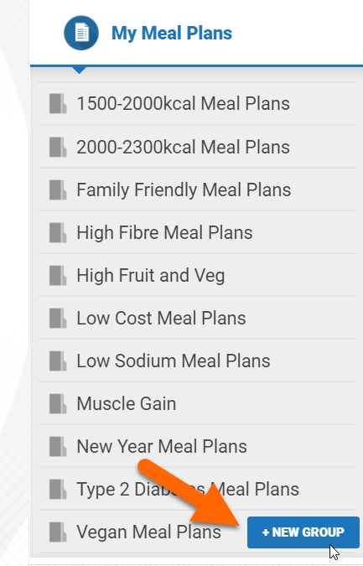Create a group with + NEW GROUP button

pyautogui.click(x=303, y=532)
